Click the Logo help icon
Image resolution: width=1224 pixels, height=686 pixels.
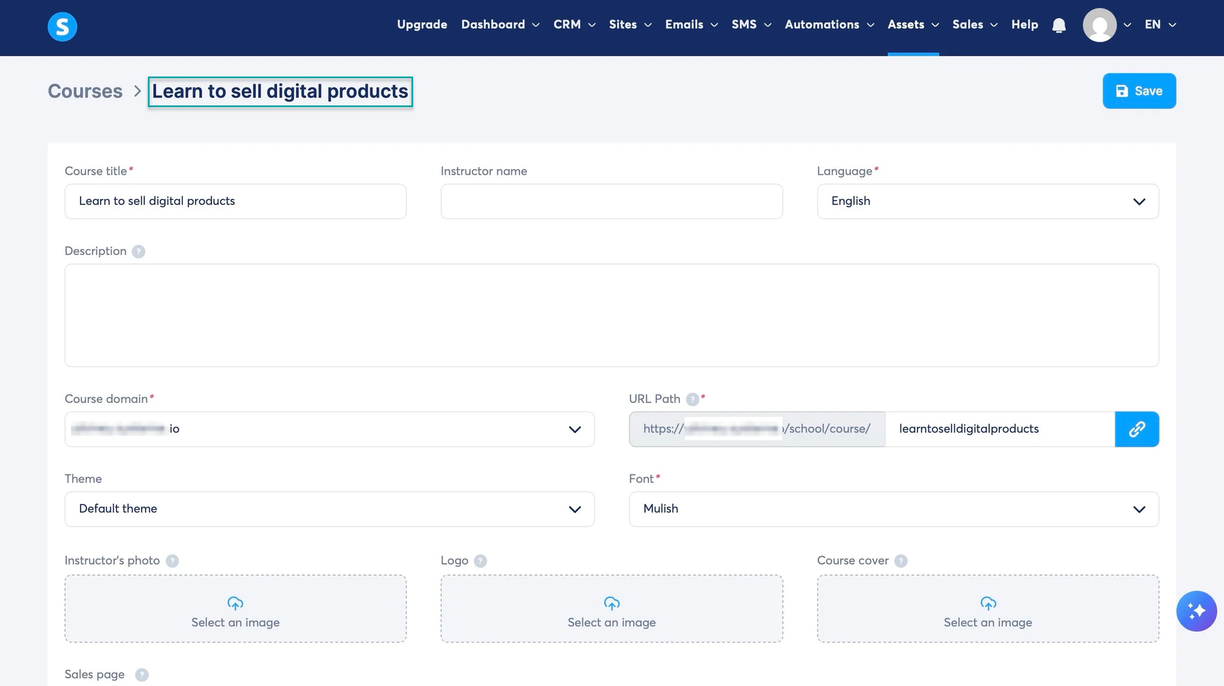pos(480,561)
